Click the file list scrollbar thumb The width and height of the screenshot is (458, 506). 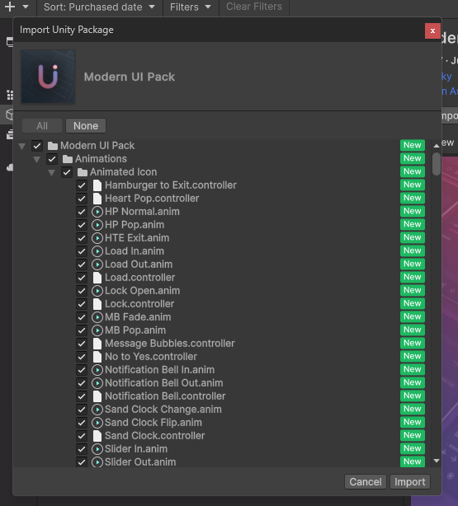point(437,164)
